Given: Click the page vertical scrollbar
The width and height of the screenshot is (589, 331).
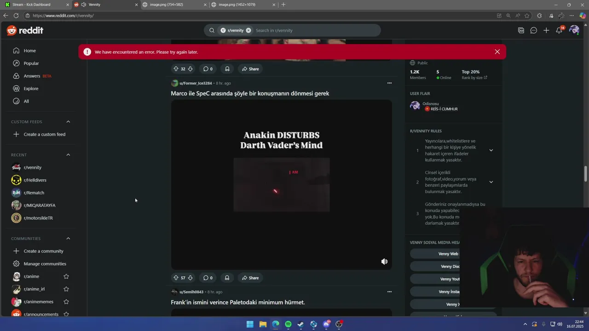Looking at the screenshot, I should click(586, 175).
